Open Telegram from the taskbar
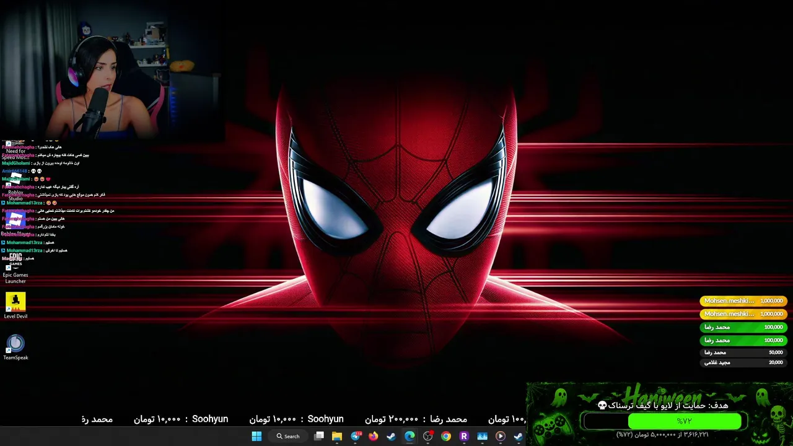 point(356,436)
